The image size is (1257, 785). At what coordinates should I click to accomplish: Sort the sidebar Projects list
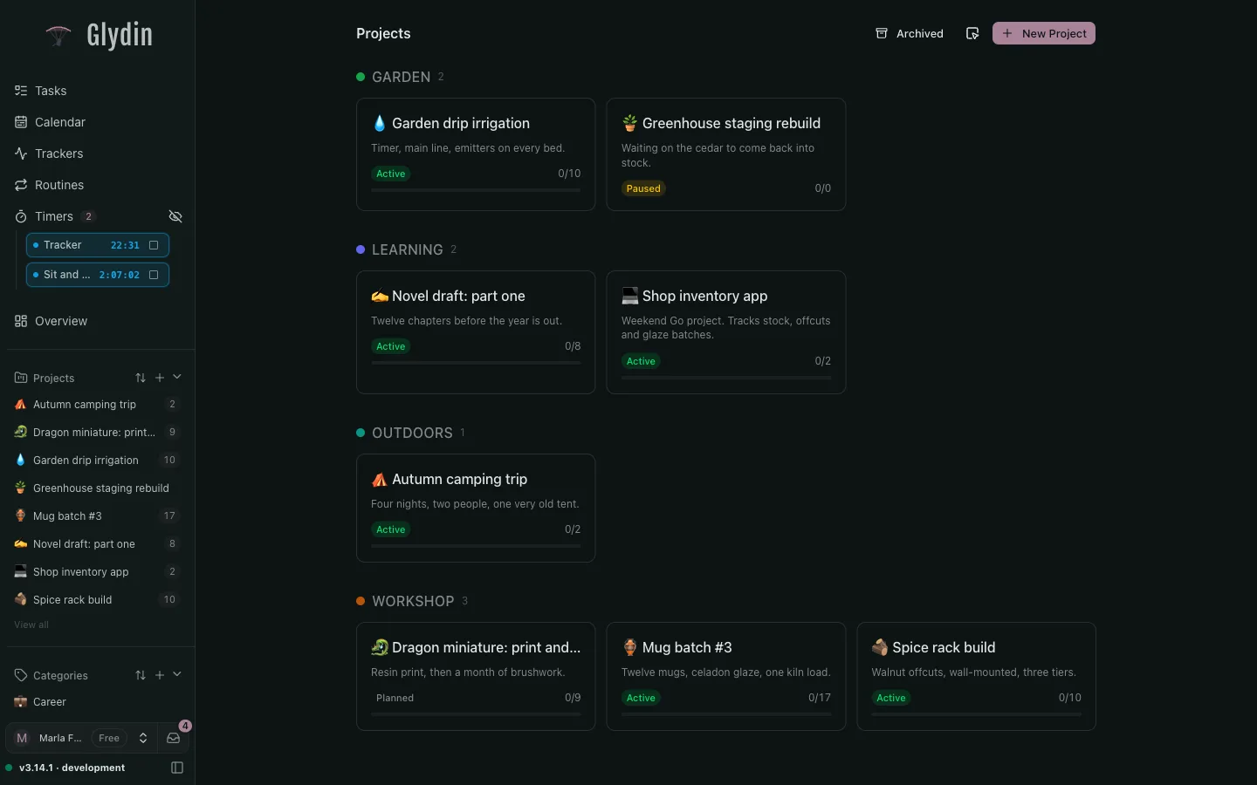(141, 378)
